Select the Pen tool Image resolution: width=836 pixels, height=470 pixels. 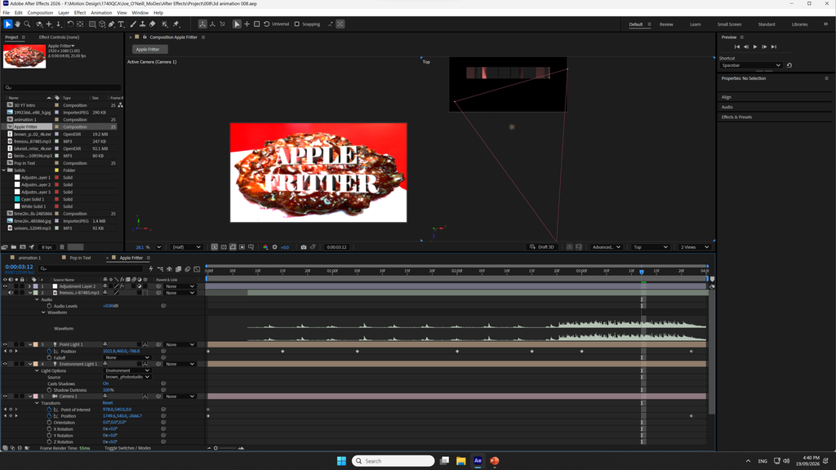coord(111,24)
